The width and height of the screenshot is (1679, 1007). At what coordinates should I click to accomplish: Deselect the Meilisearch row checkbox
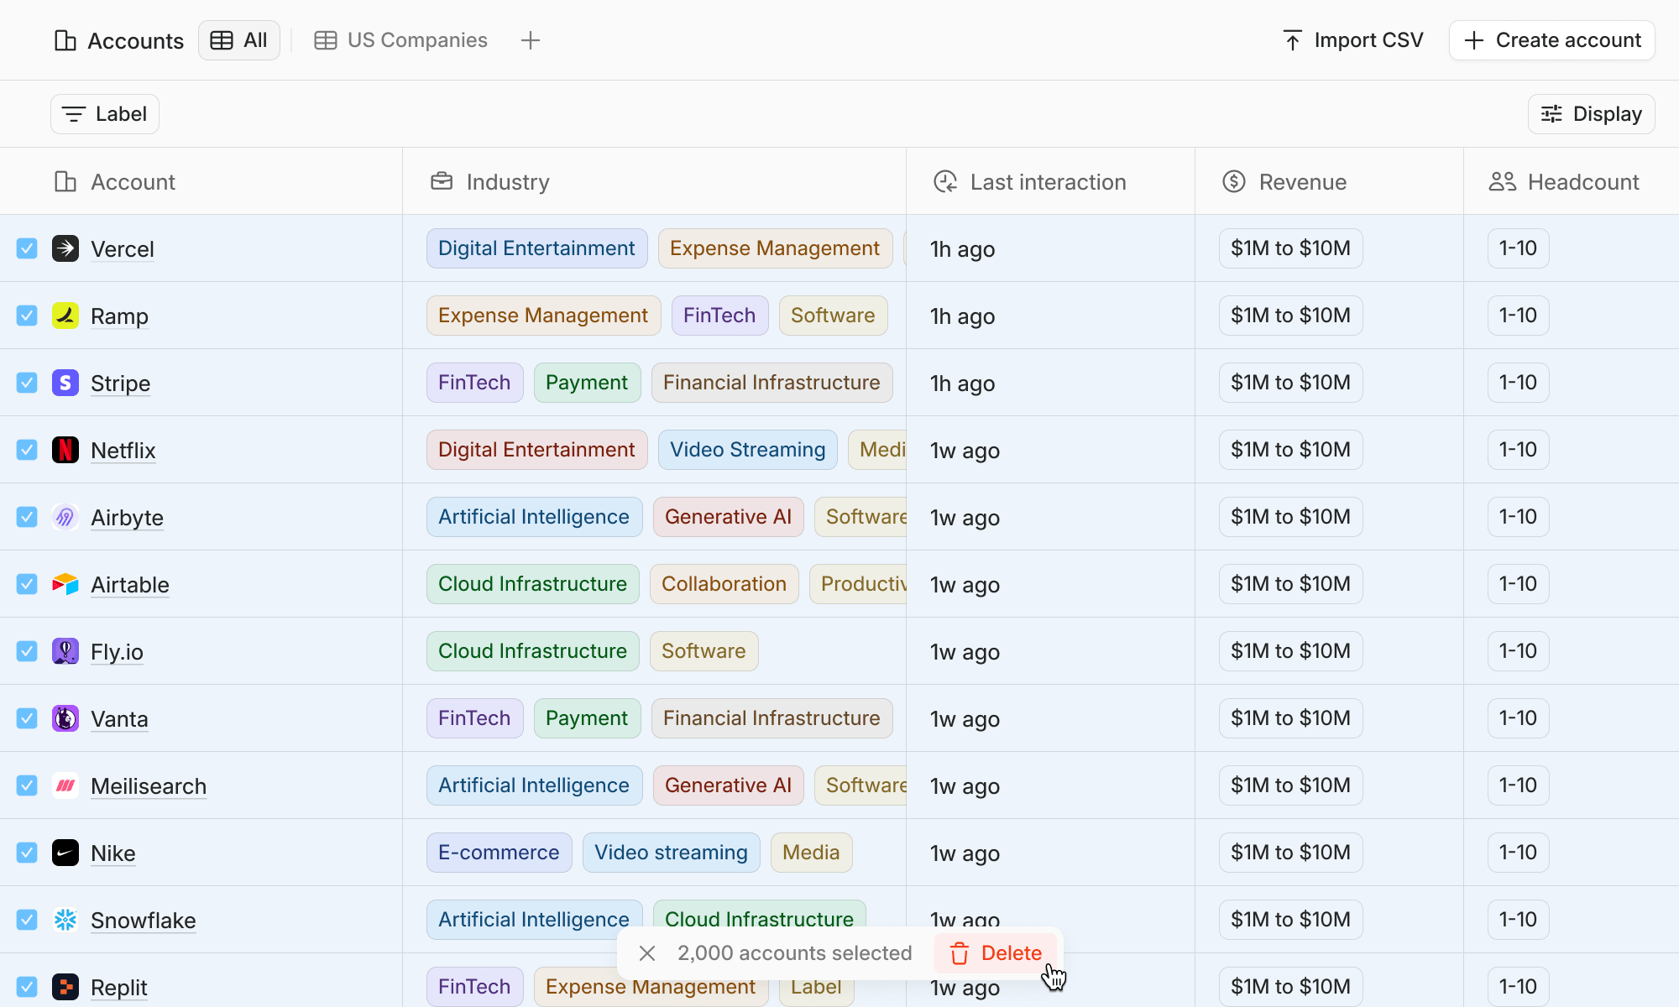pyautogui.click(x=27, y=785)
